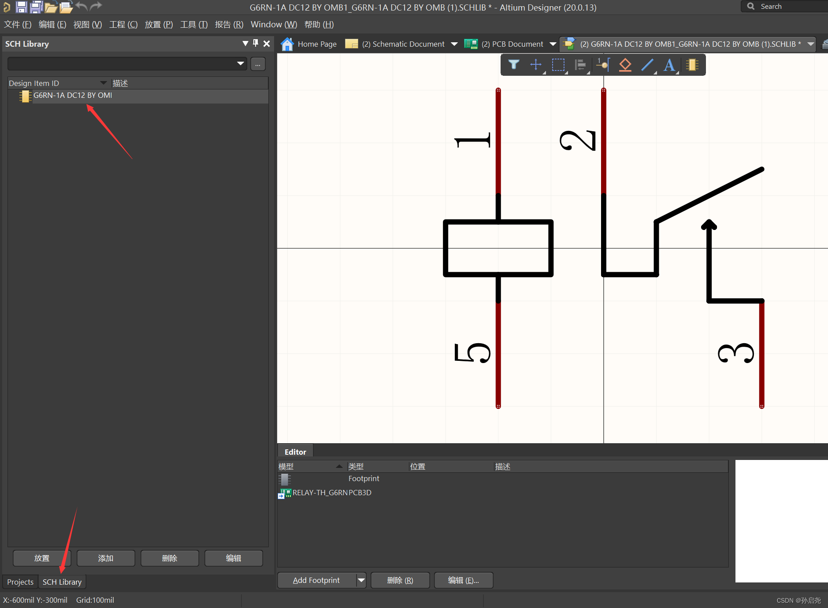Select the Move objects cross tool

pos(536,65)
